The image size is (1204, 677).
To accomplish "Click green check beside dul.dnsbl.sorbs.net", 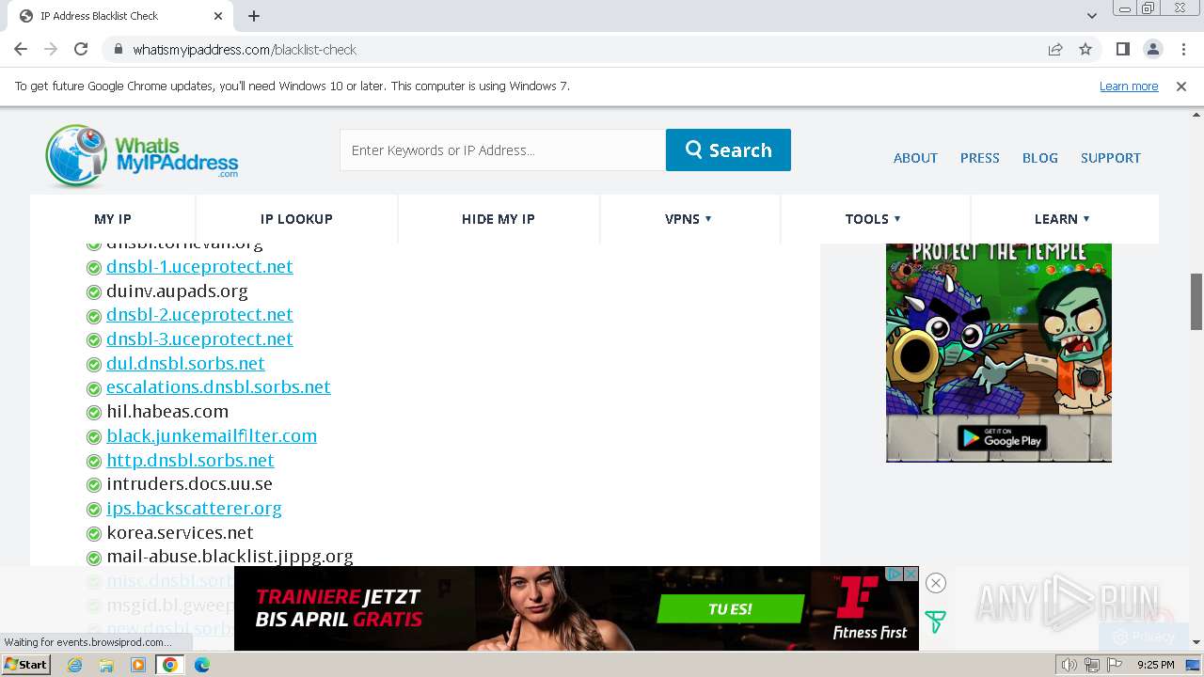I will 94,365.
